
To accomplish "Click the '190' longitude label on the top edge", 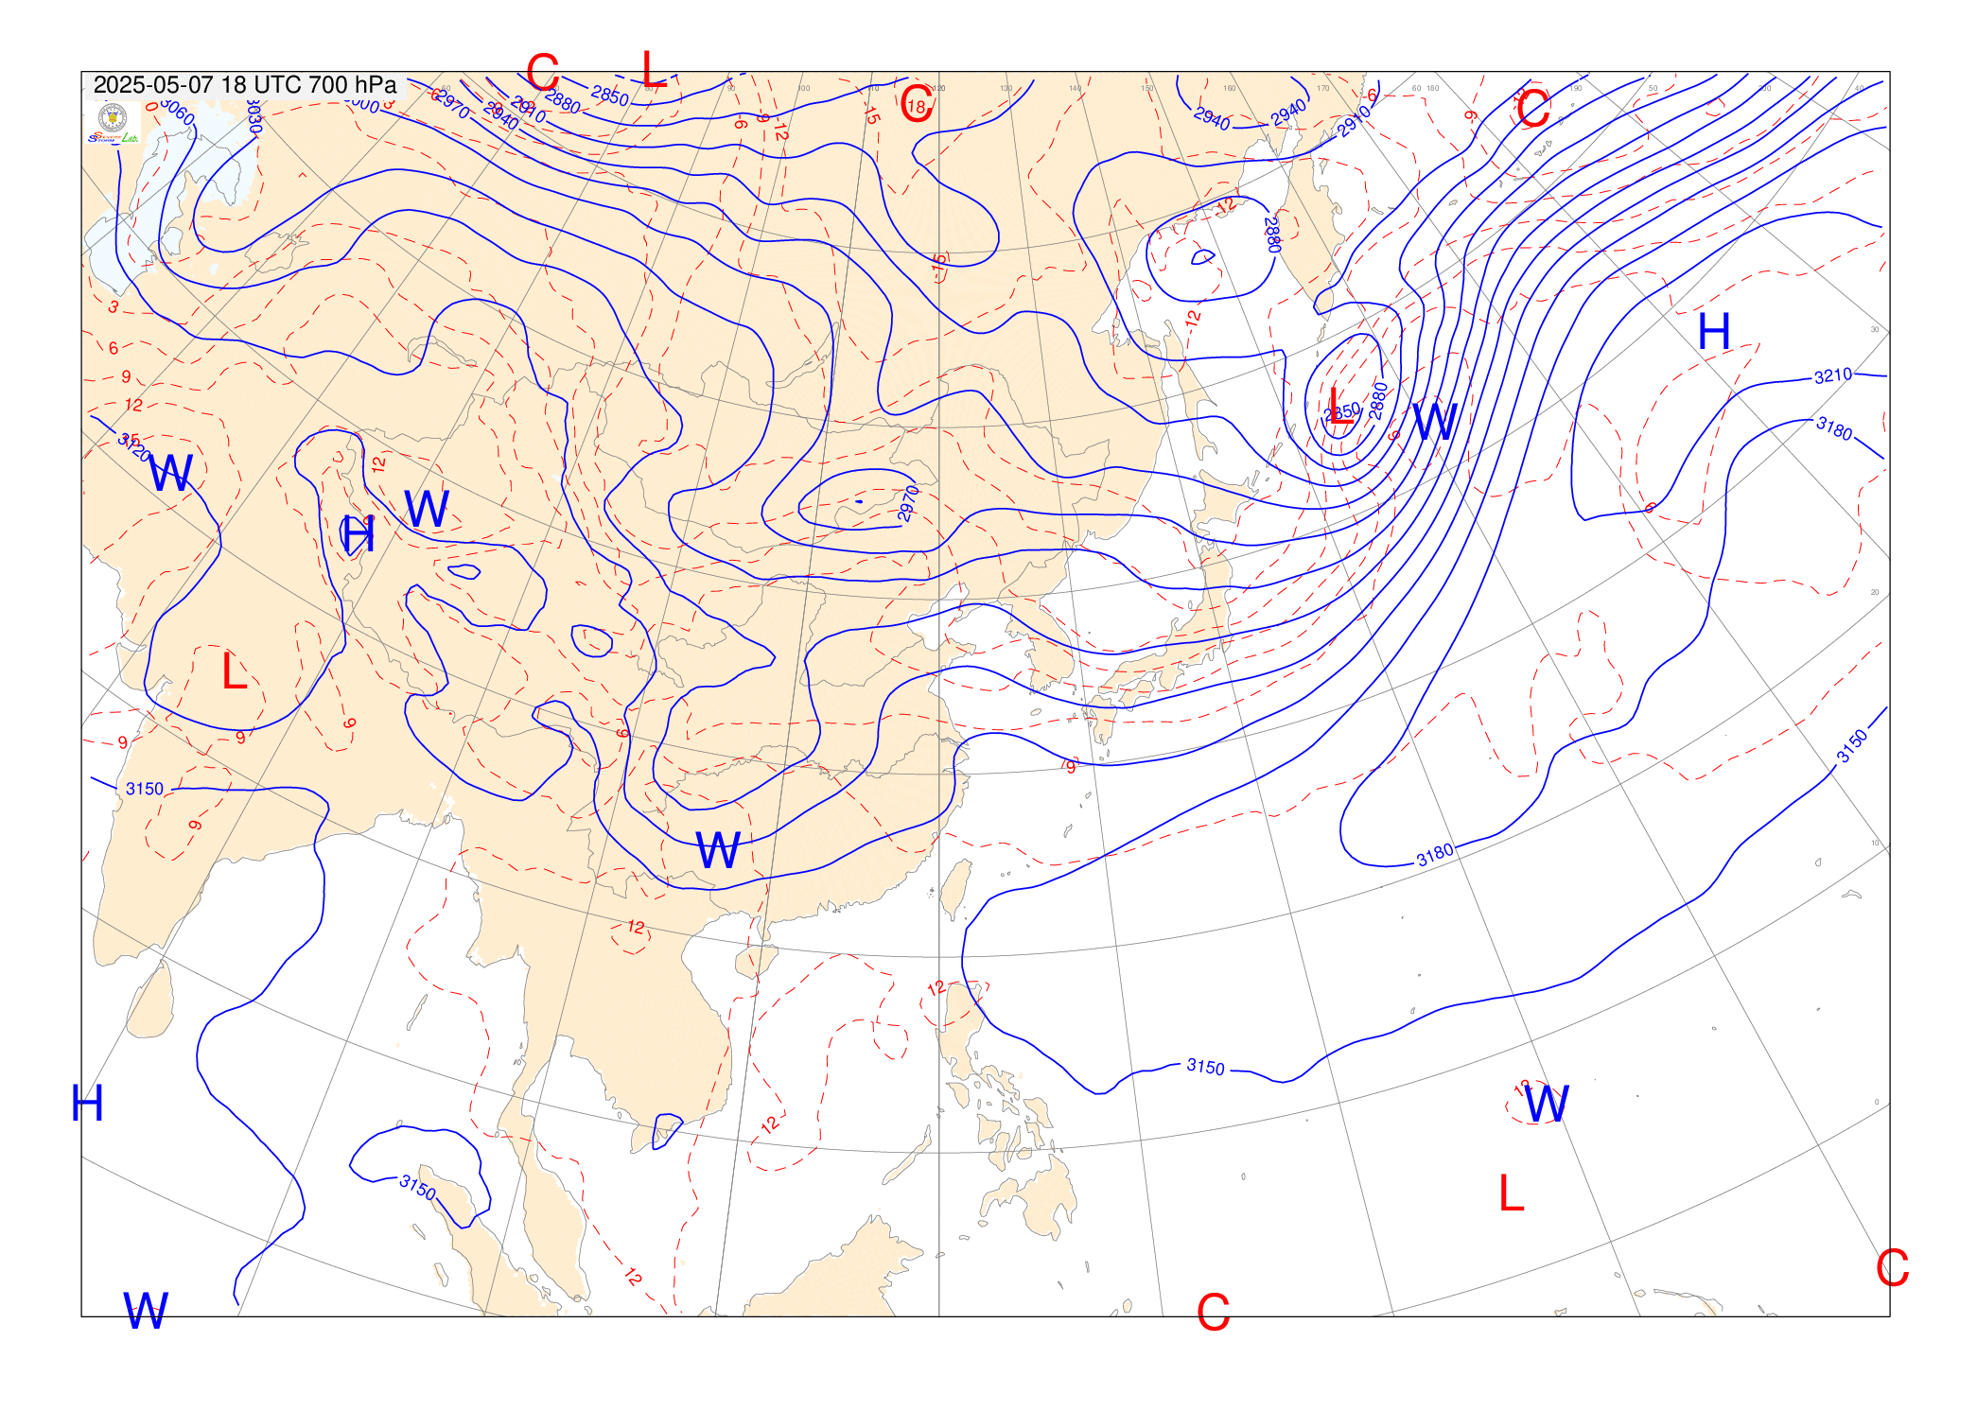I will pyautogui.click(x=1575, y=88).
